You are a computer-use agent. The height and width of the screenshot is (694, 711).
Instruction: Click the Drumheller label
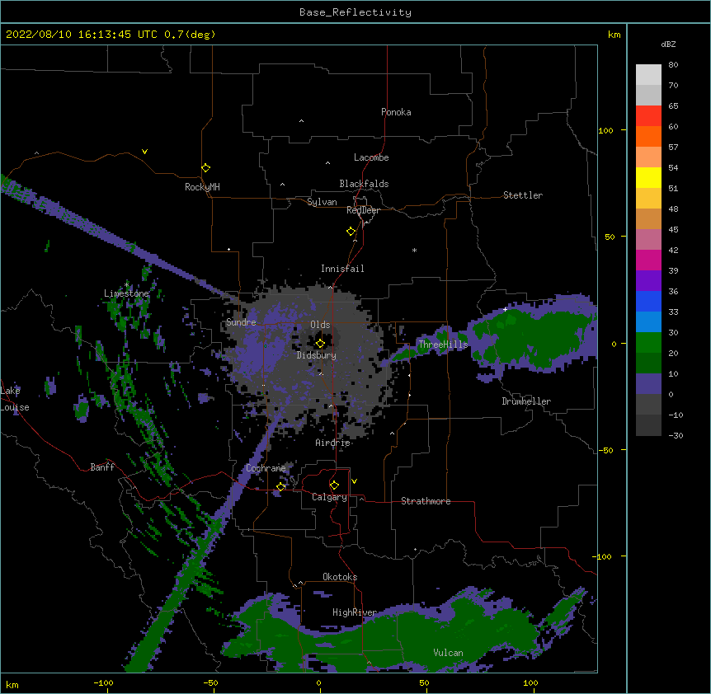point(526,401)
